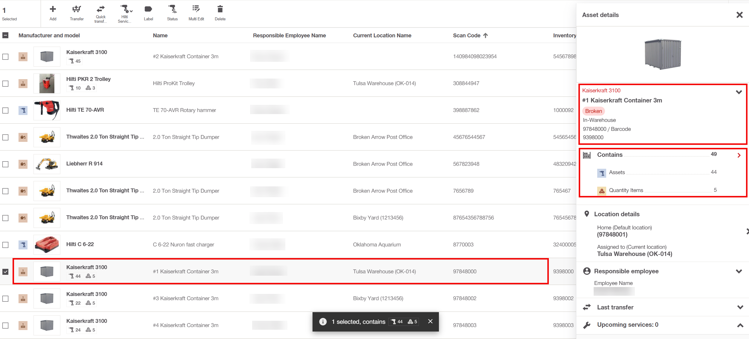This screenshot has width=749, height=339.
Task: Click the asset type icon on the Hilti C 6-22 row
Action: 23,245
